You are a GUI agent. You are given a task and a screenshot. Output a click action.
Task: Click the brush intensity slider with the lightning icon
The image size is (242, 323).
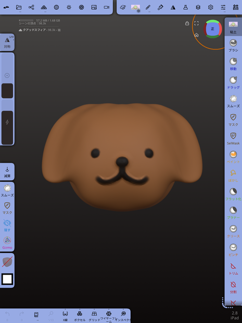[x=7, y=122]
